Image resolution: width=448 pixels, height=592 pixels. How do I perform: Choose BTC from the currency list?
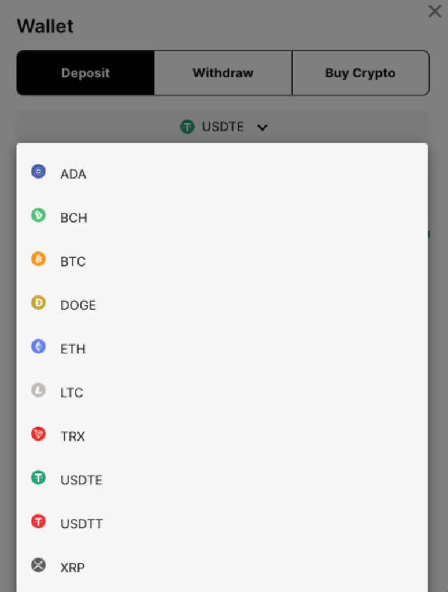(x=73, y=261)
